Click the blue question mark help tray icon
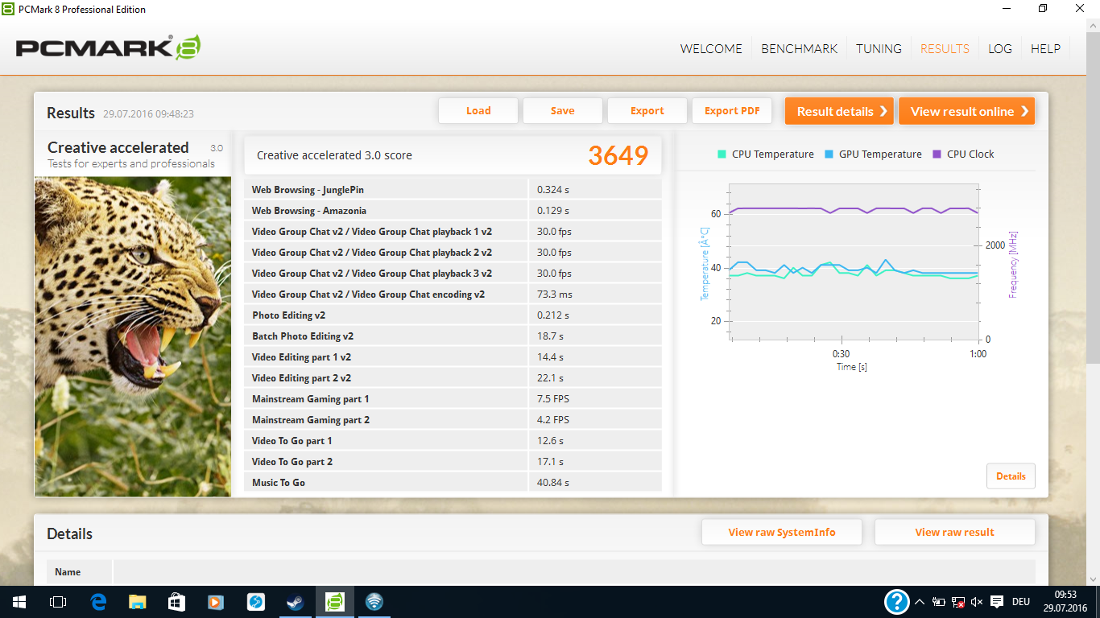Screen dimensions: 1100x618 [x=896, y=602]
